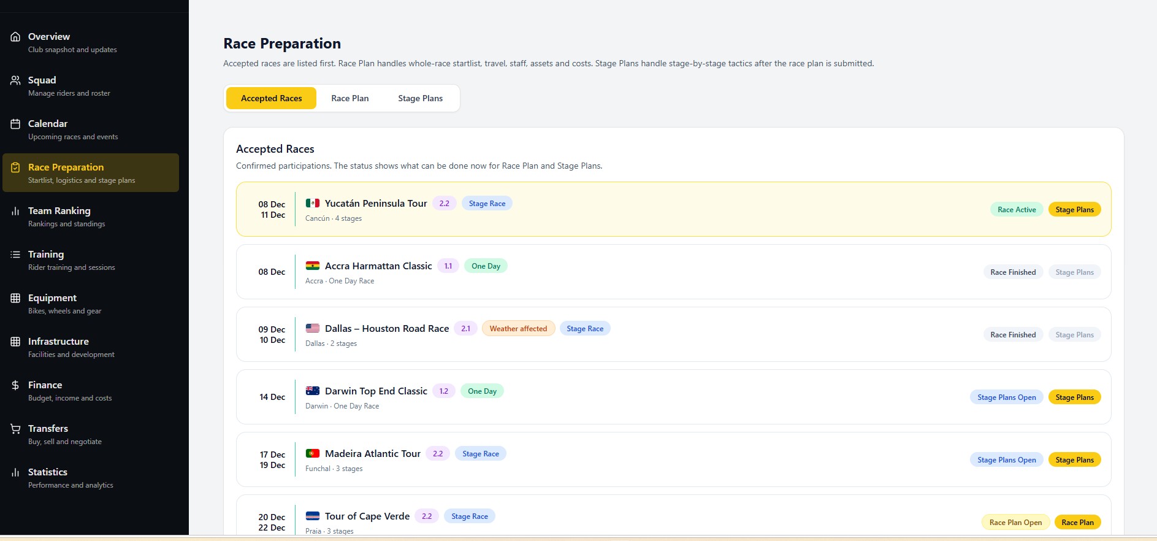Click disabled Stage Plans for Accra Harmattan Classic
The image size is (1157, 541).
coord(1074,272)
